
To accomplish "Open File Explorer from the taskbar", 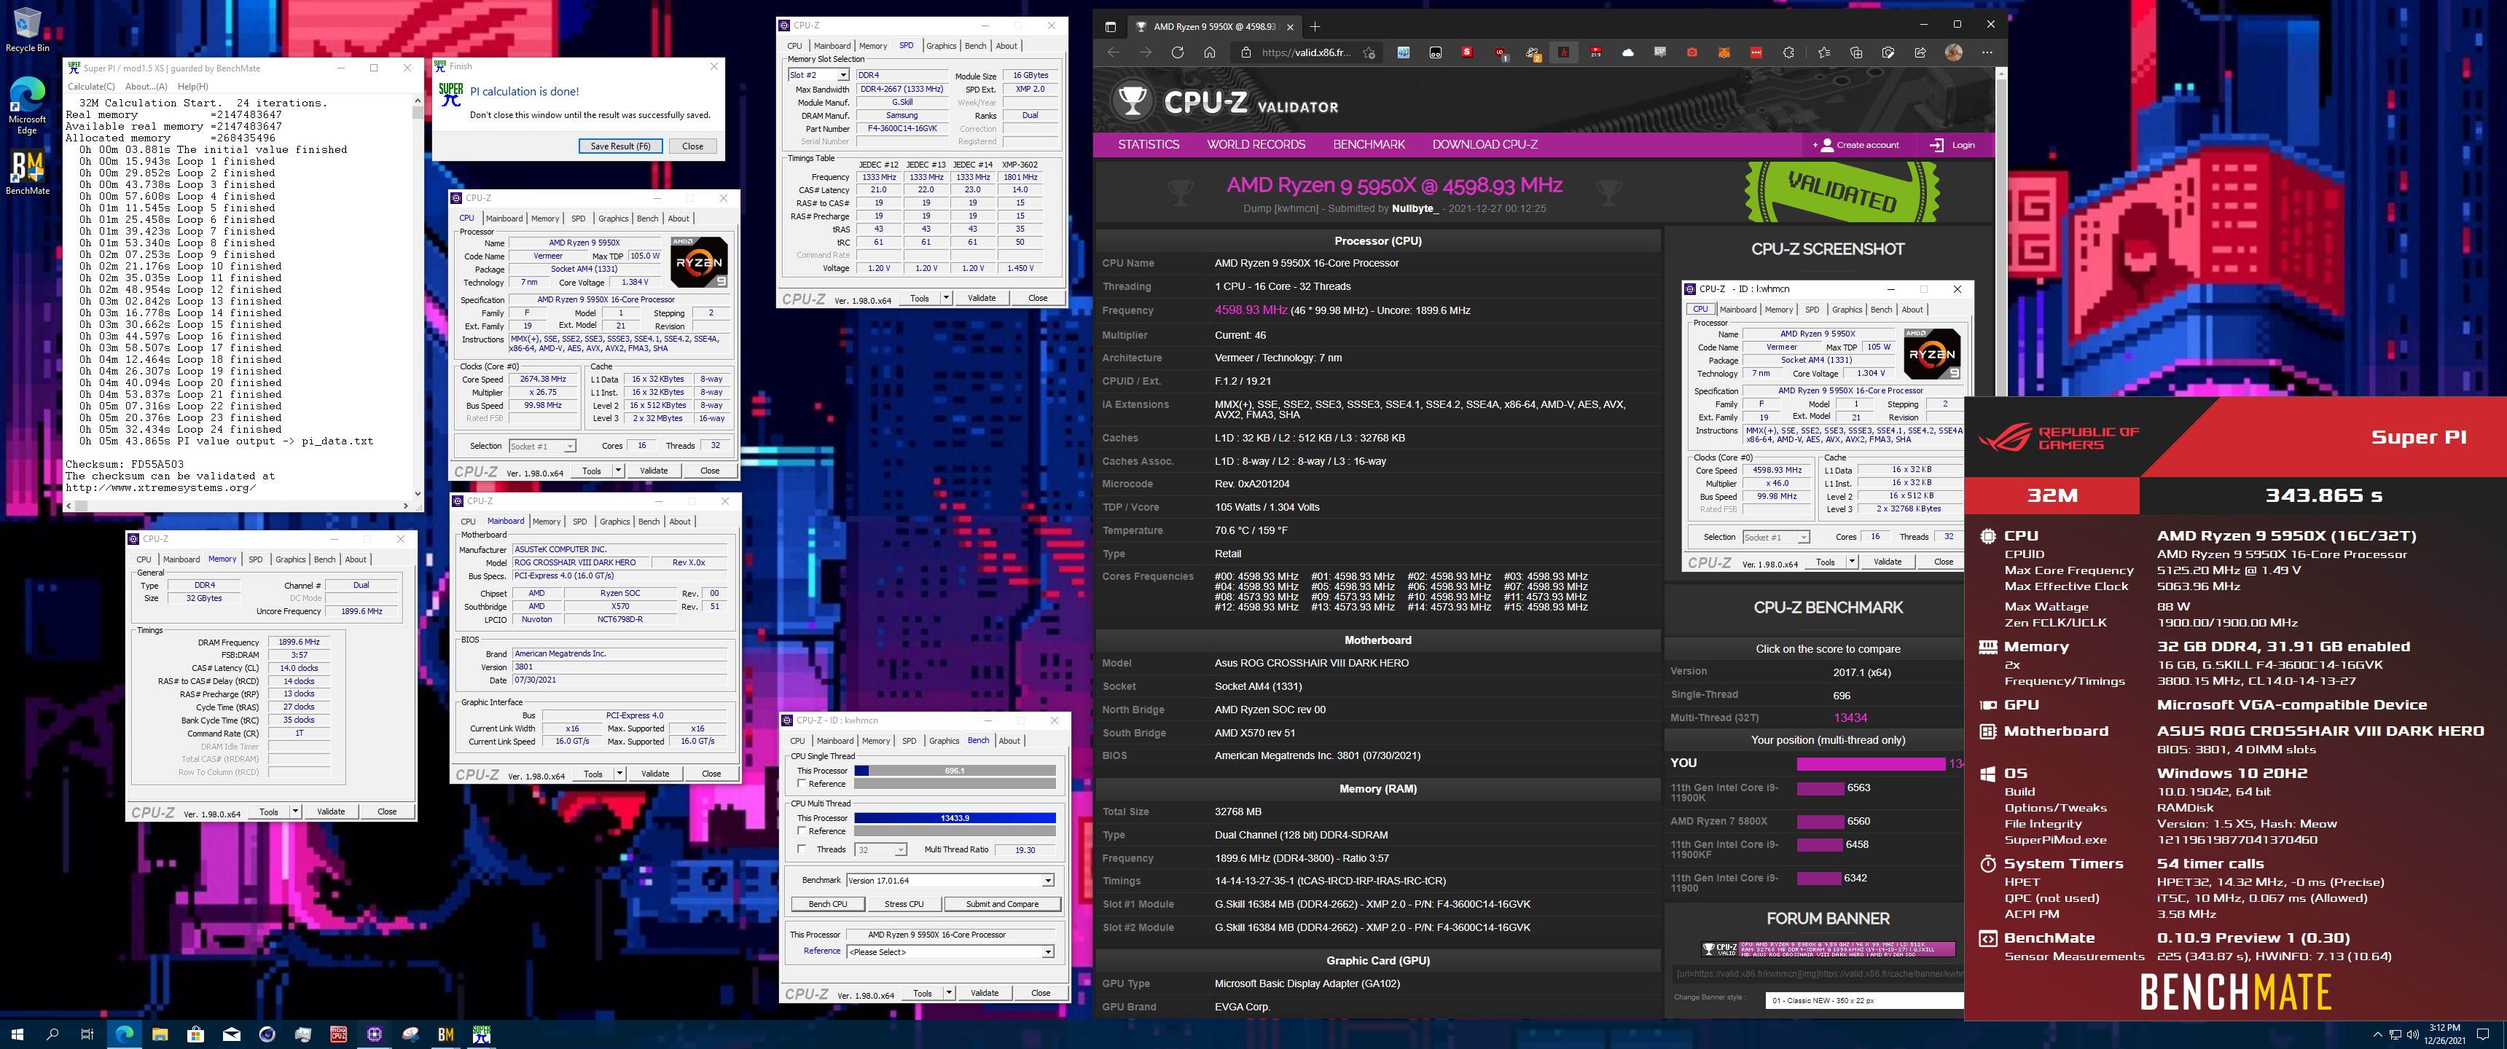I will pyautogui.click(x=160, y=1034).
